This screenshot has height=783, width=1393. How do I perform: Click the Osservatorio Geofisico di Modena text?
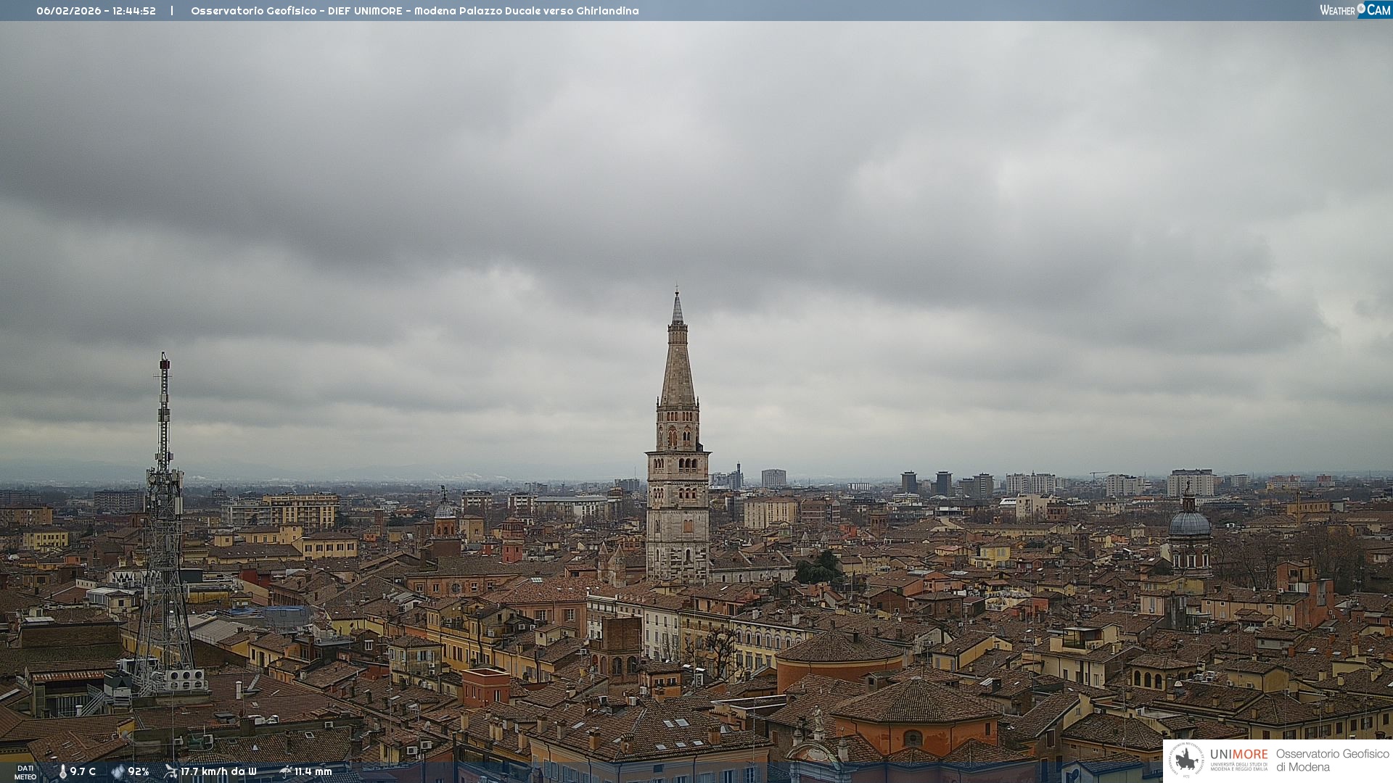[x=1332, y=760]
